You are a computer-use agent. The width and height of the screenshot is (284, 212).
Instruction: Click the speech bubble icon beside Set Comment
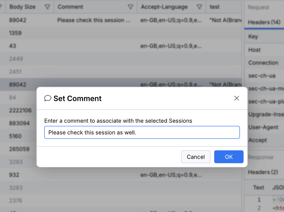pyautogui.click(x=48, y=98)
